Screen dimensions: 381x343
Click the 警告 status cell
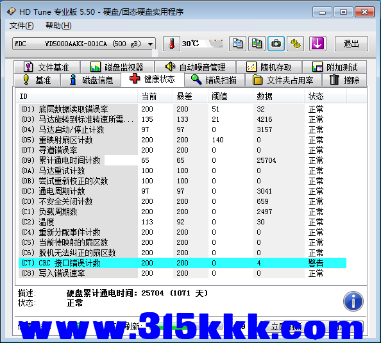pyautogui.click(x=316, y=263)
